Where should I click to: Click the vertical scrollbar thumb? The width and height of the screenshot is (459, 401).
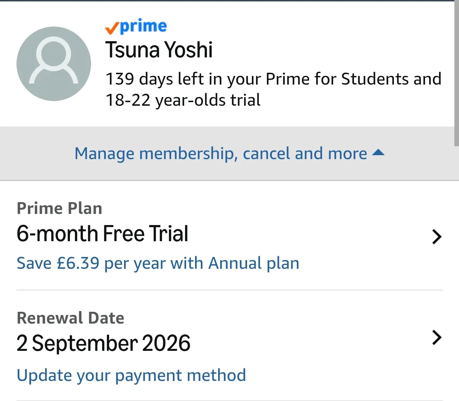point(456,74)
